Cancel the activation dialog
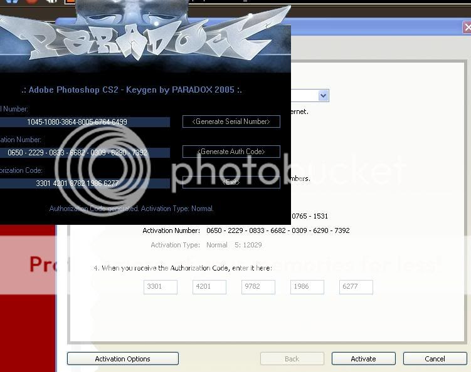The image size is (471, 372). tap(435, 359)
